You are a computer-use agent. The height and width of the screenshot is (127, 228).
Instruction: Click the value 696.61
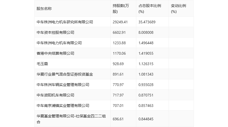click(118, 119)
